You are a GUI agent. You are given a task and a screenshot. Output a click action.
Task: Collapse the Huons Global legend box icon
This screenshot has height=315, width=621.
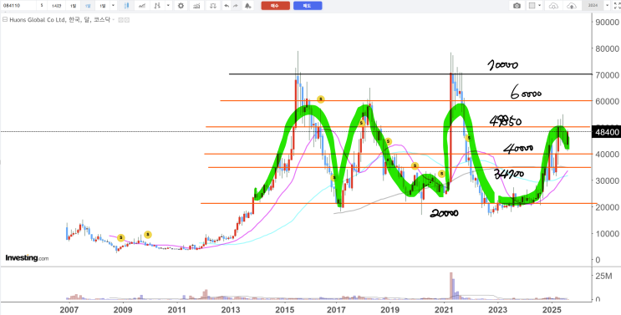point(5,19)
